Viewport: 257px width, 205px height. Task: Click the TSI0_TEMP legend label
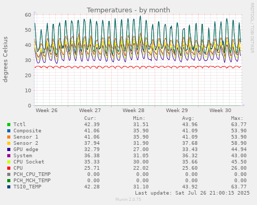pos(27,187)
